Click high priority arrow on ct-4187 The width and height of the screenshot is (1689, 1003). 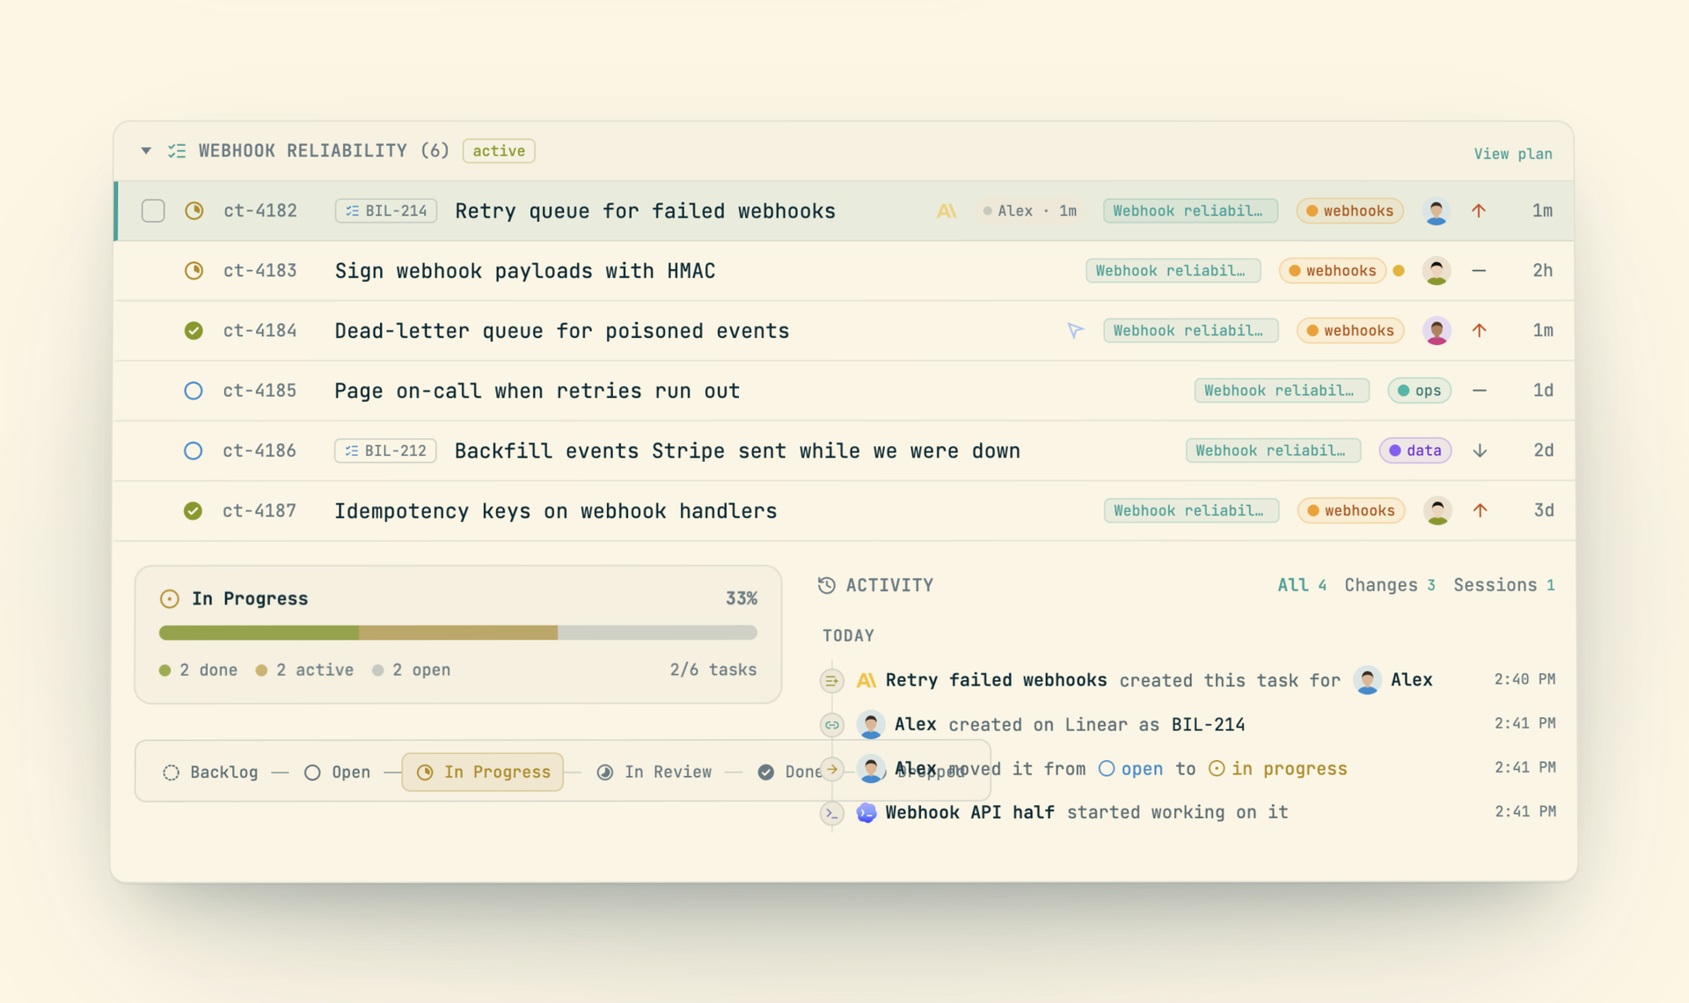click(1480, 510)
